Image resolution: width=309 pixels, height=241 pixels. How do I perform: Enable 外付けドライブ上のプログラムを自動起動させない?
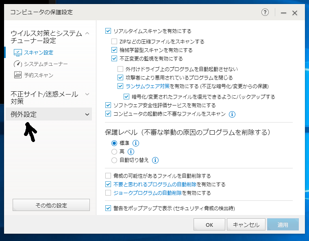120,69
